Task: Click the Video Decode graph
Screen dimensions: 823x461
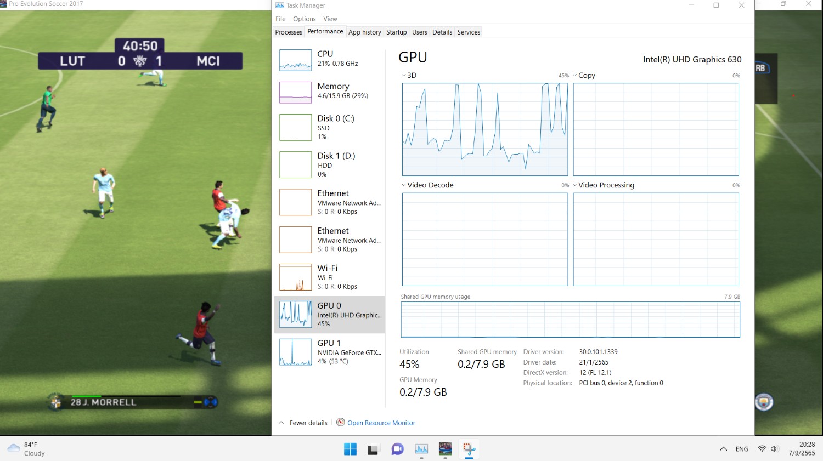Action: pyautogui.click(x=485, y=239)
